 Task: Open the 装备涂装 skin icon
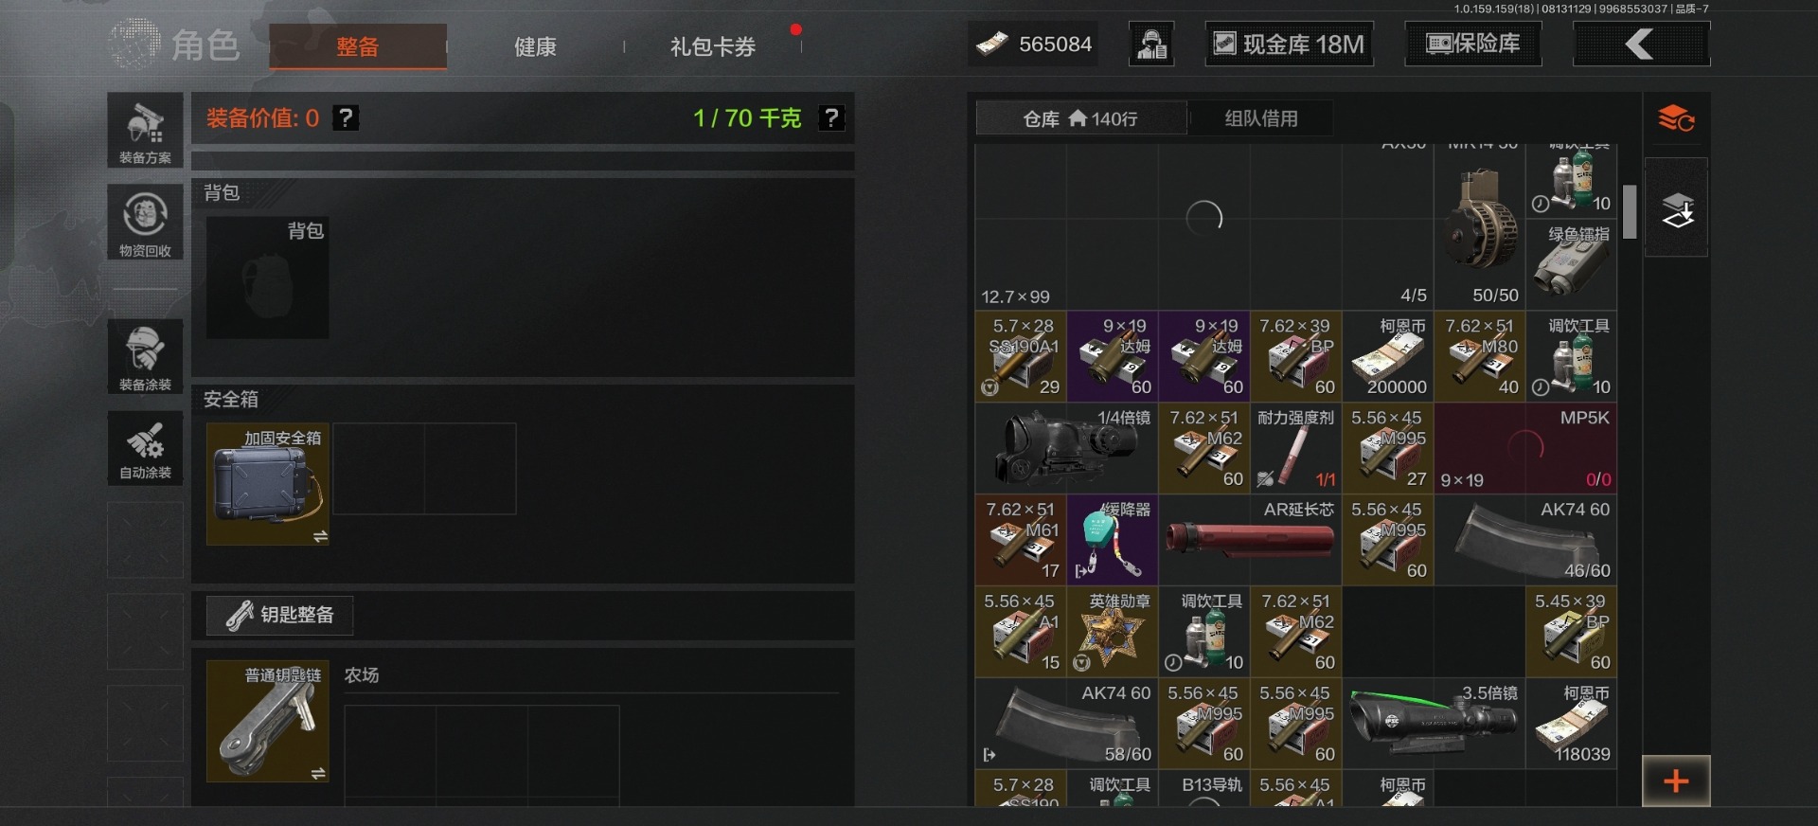[145, 356]
